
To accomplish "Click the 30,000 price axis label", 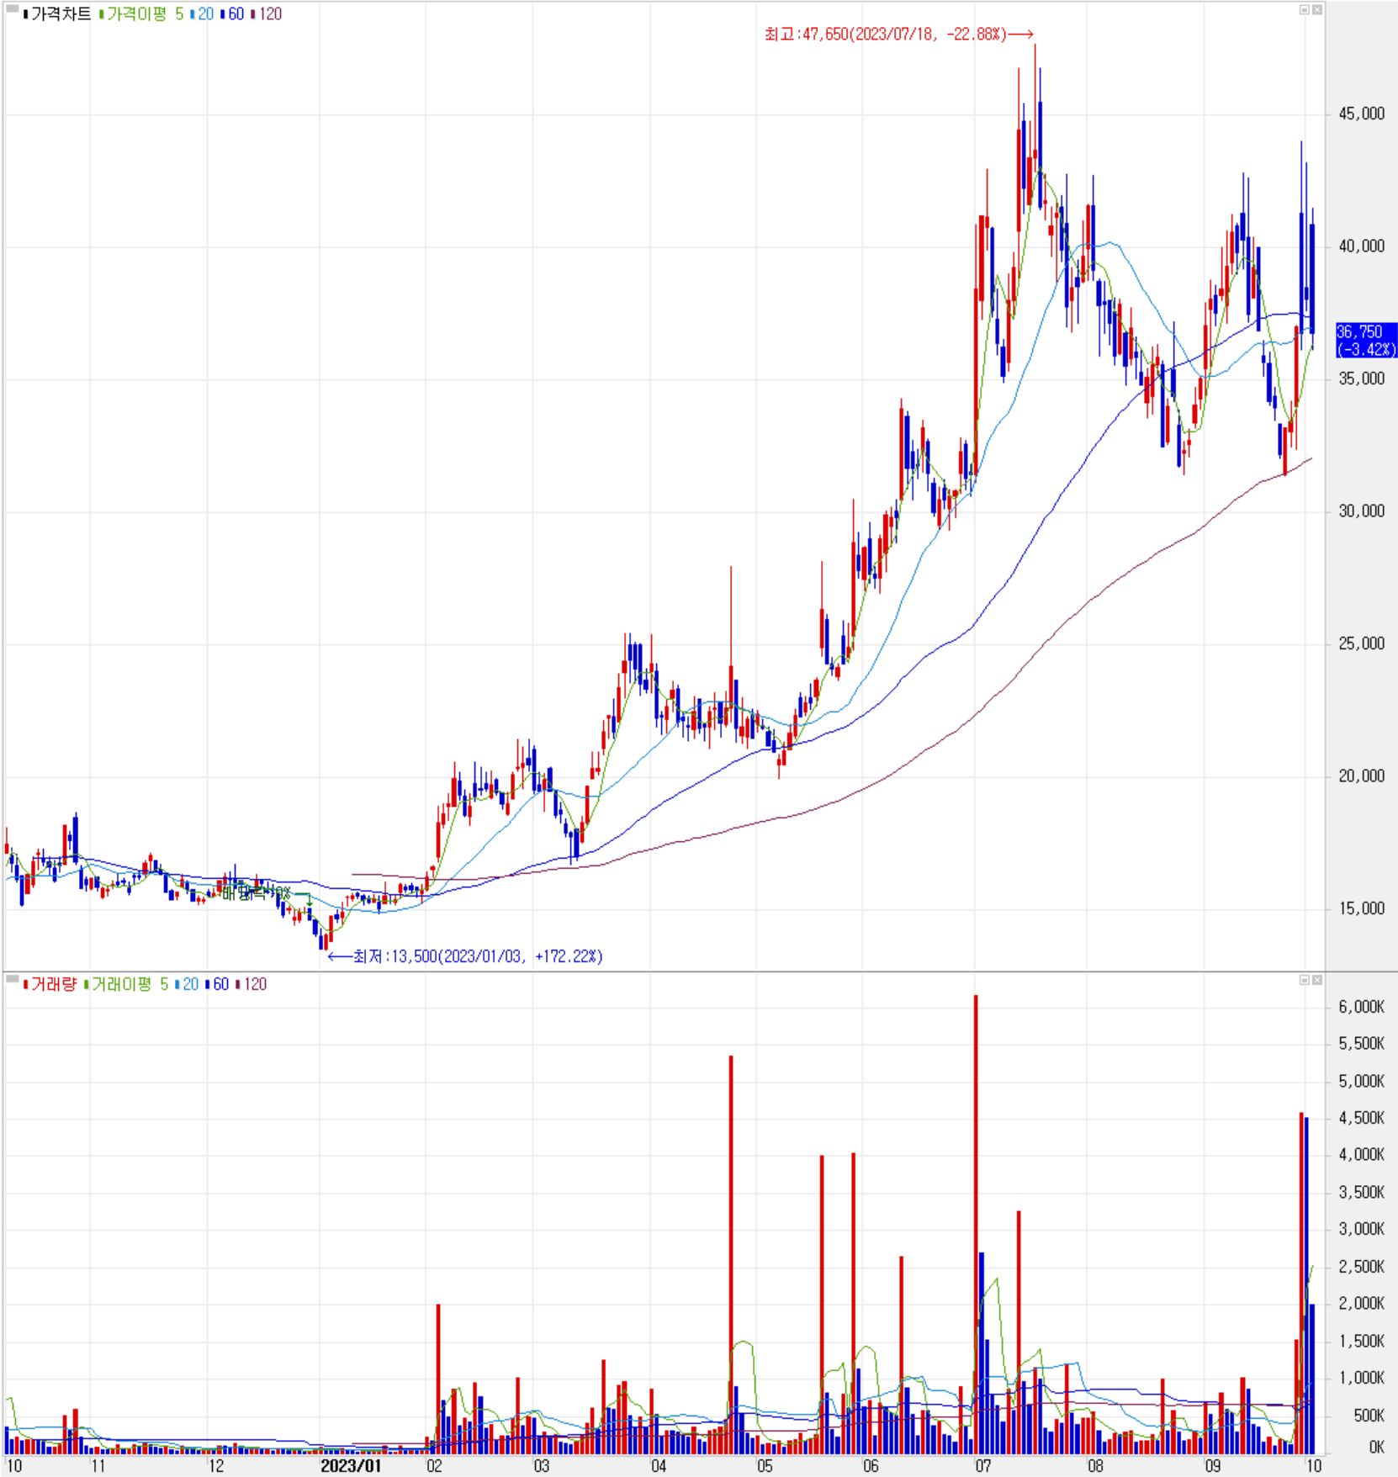I will point(1361,511).
